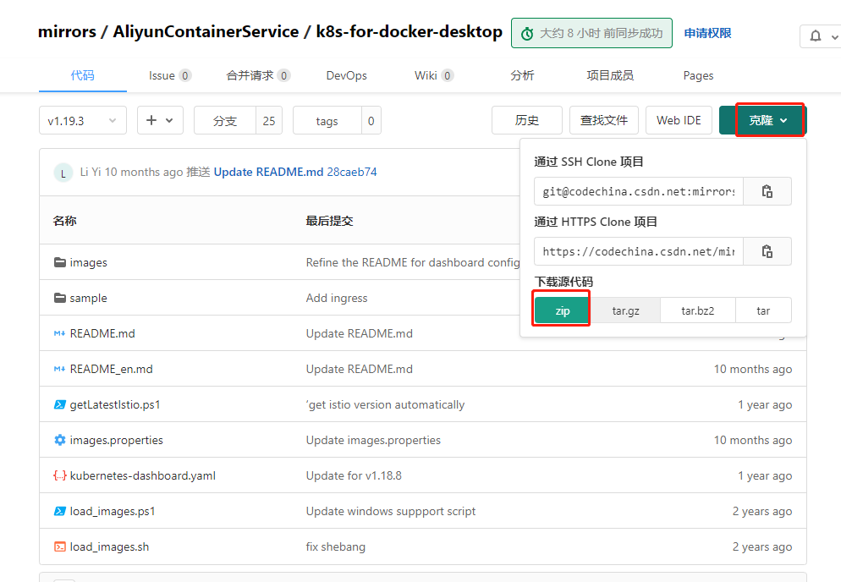The height and width of the screenshot is (582, 841).
Task: Click 'Update images.properties' commit message
Action: pos(373,440)
